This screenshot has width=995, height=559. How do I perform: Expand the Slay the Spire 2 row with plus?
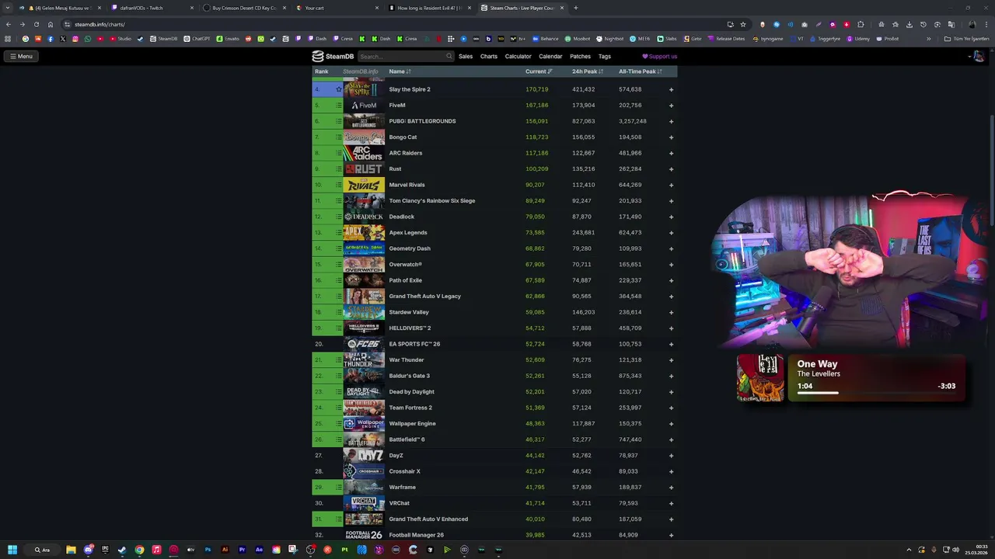[671, 89]
